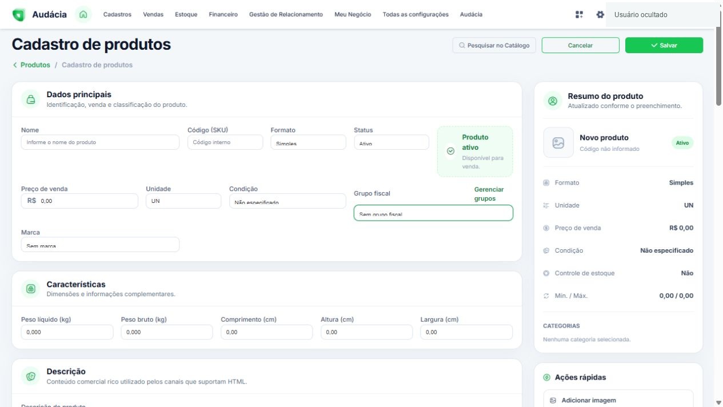This screenshot has height=407, width=723.
Task: Open the Gerenciar grupos link
Action: [x=489, y=194]
